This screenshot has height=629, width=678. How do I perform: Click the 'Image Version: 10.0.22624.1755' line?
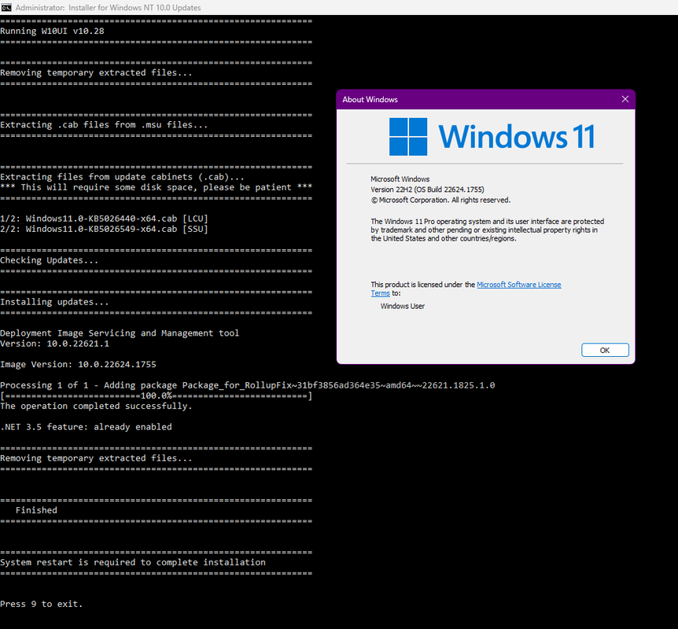78,365
